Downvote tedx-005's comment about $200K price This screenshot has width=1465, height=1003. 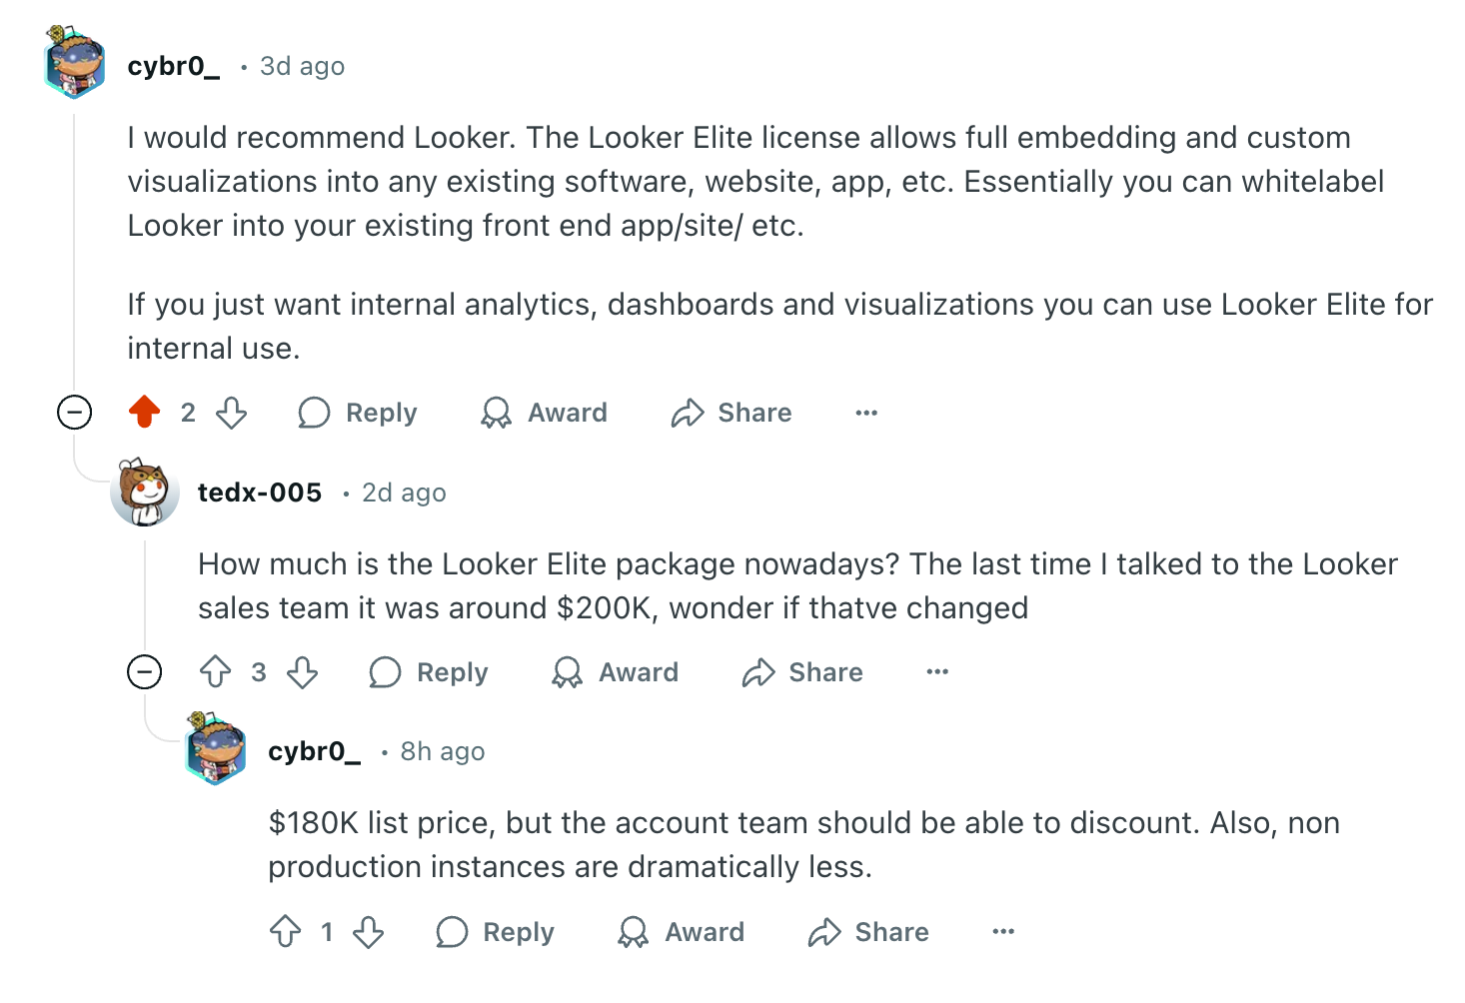click(x=303, y=672)
